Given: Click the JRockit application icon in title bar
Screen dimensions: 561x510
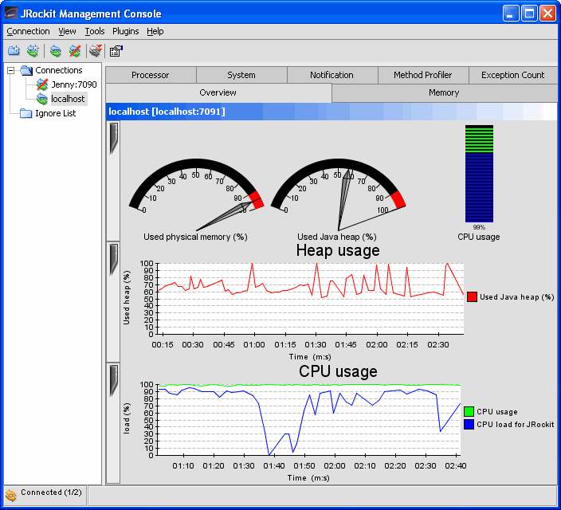Looking at the screenshot, I should [x=11, y=14].
